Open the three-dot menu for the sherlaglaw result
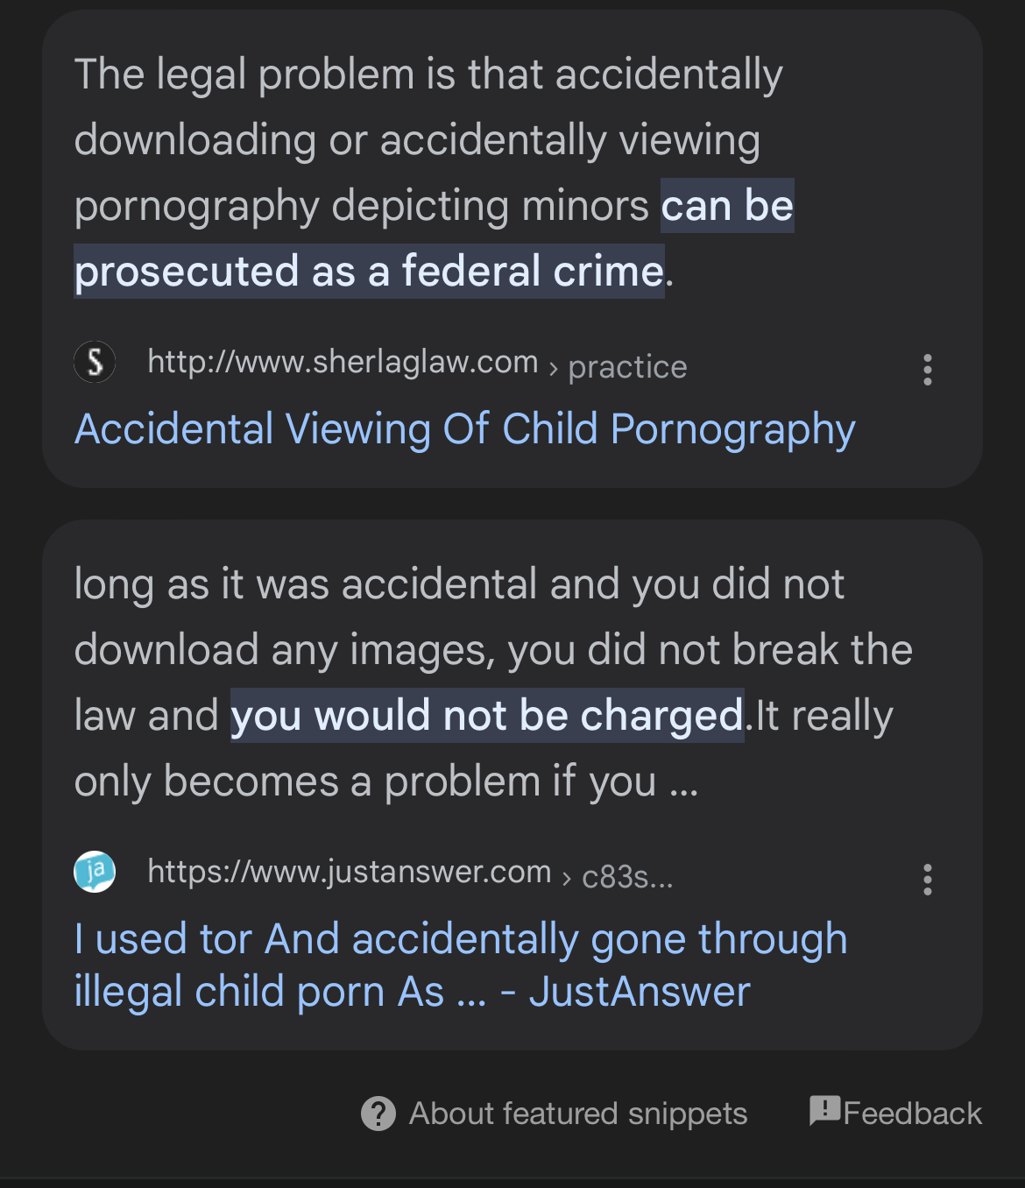 pyautogui.click(x=927, y=370)
